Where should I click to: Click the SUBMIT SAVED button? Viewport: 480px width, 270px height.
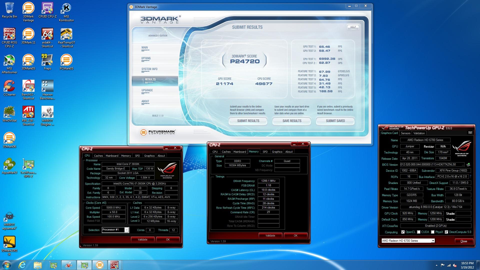pyautogui.click(x=335, y=121)
